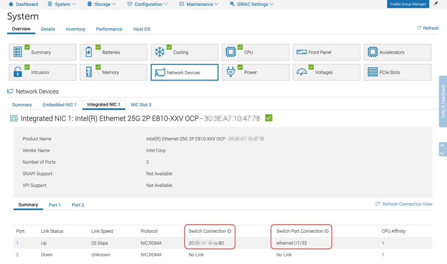The image size is (447, 264).
Task: Open the Configuration dropdown menu
Action: 148,4
